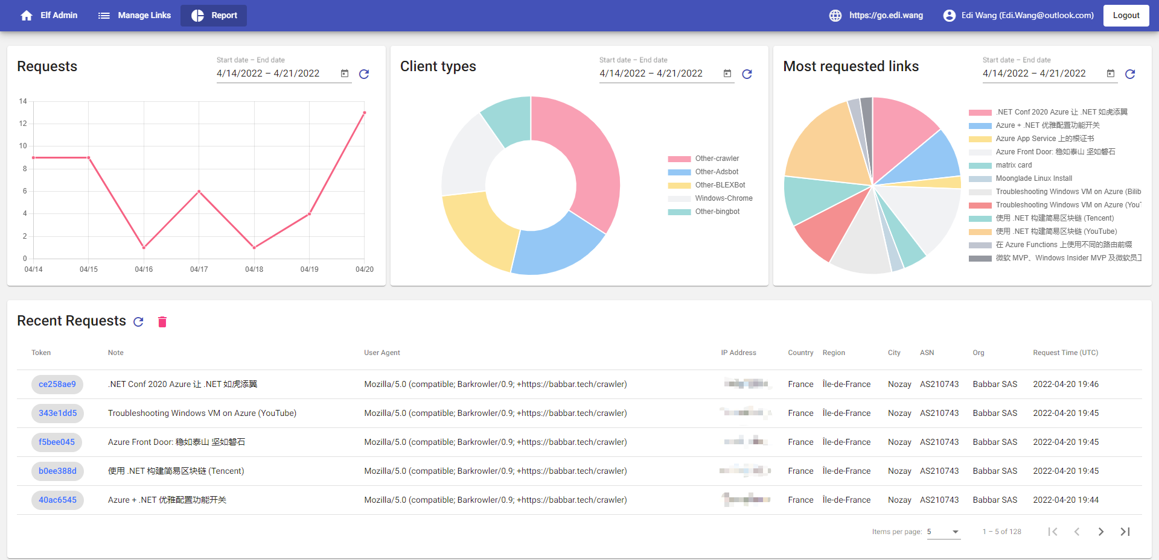Click the red trash icon to clear requests

pos(162,322)
